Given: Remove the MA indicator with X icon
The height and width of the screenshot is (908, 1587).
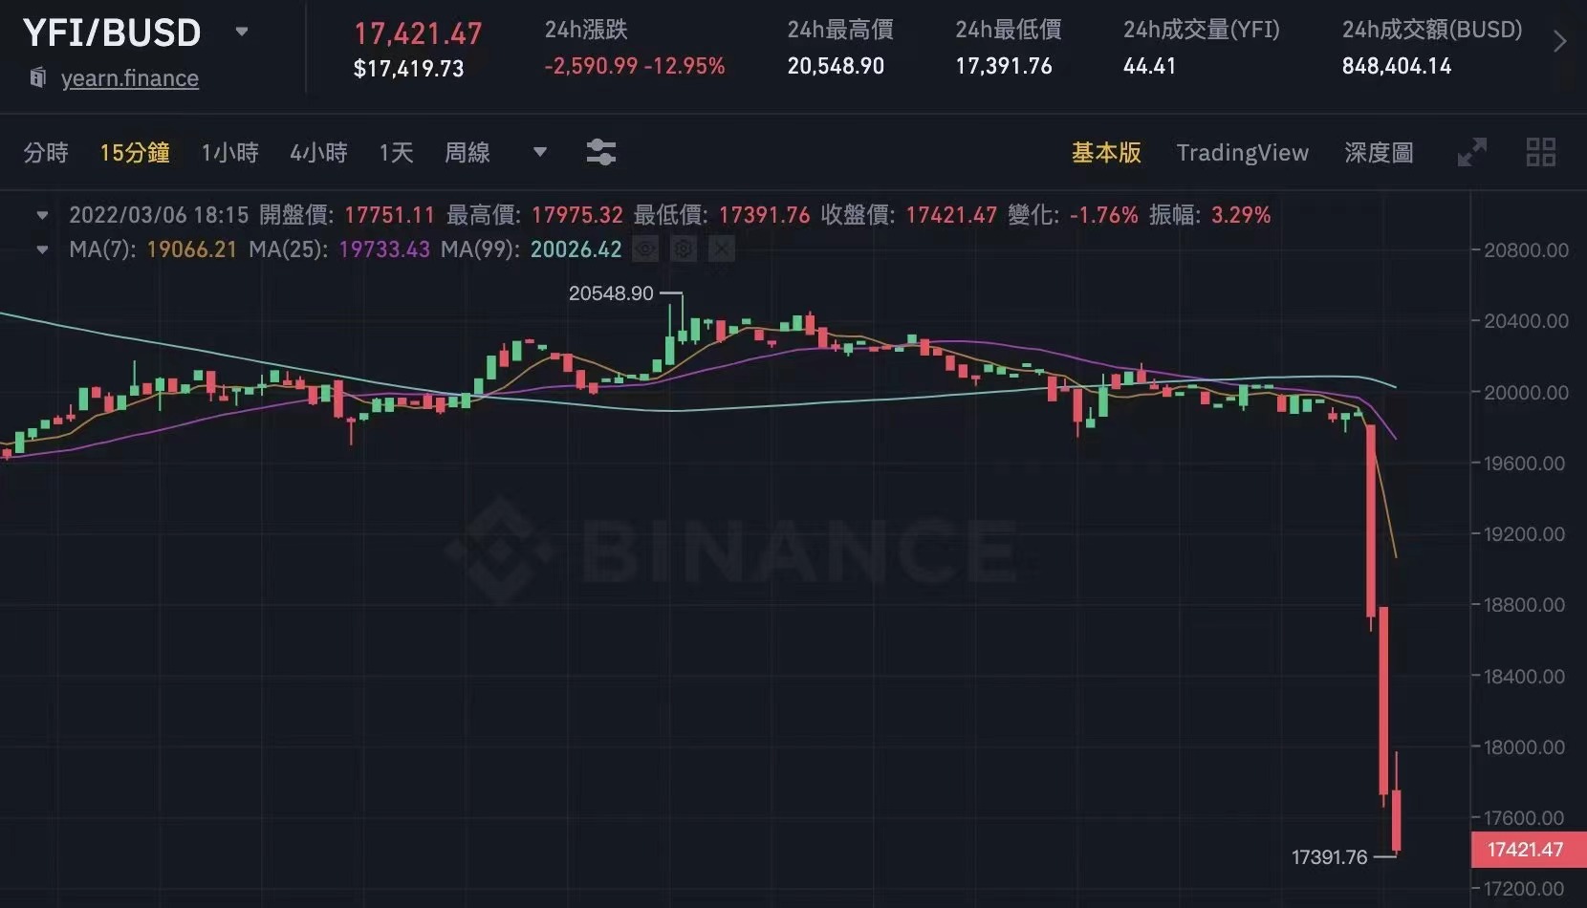Looking at the screenshot, I should [x=721, y=249].
